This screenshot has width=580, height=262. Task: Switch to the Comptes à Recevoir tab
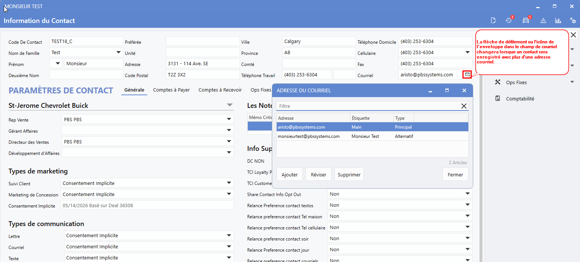[220, 90]
